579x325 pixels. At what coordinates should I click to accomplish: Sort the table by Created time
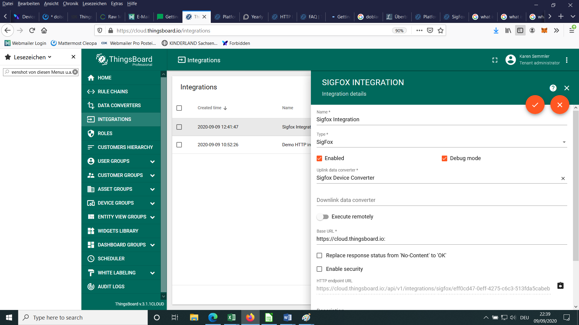point(212,108)
